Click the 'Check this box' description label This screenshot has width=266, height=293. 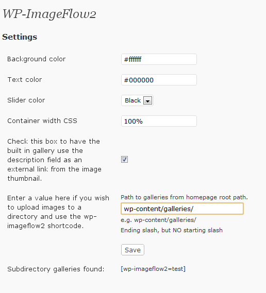pyautogui.click(x=55, y=160)
